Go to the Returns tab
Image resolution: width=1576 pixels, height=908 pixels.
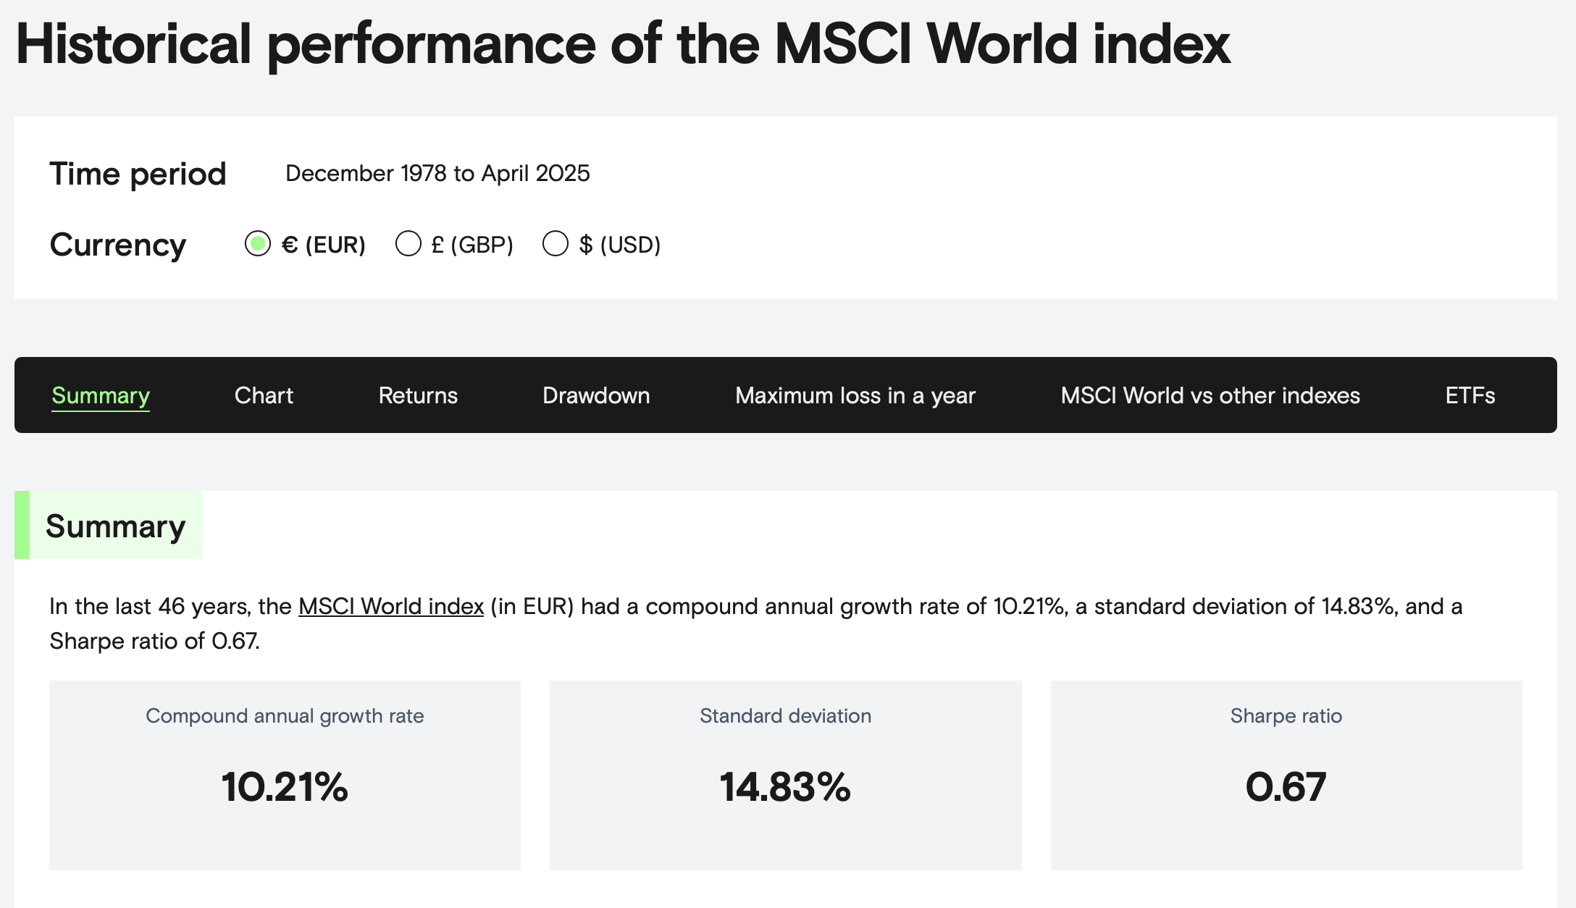coord(418,395)
